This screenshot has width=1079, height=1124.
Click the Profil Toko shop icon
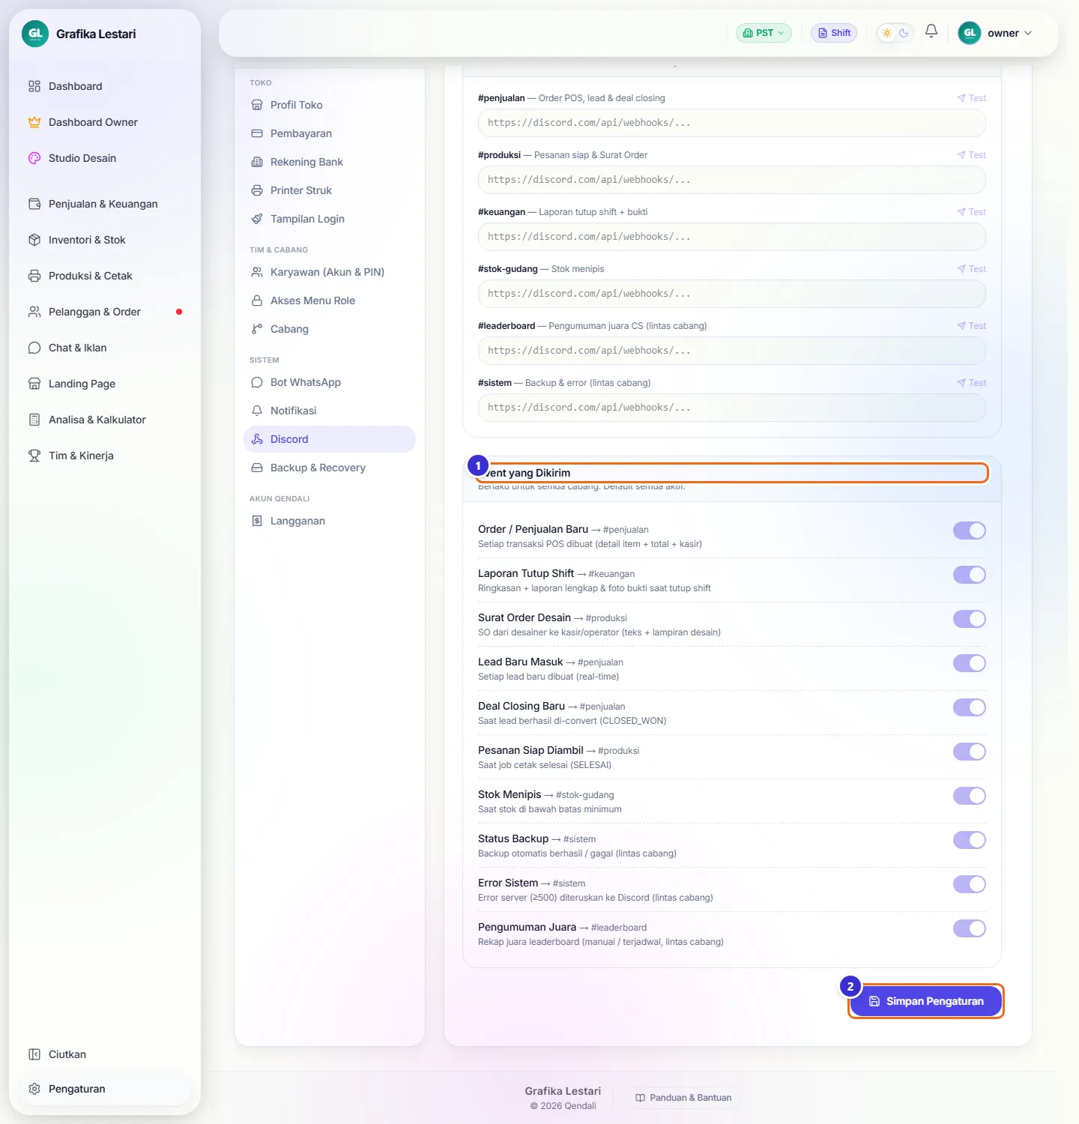(x=257, y=105)
